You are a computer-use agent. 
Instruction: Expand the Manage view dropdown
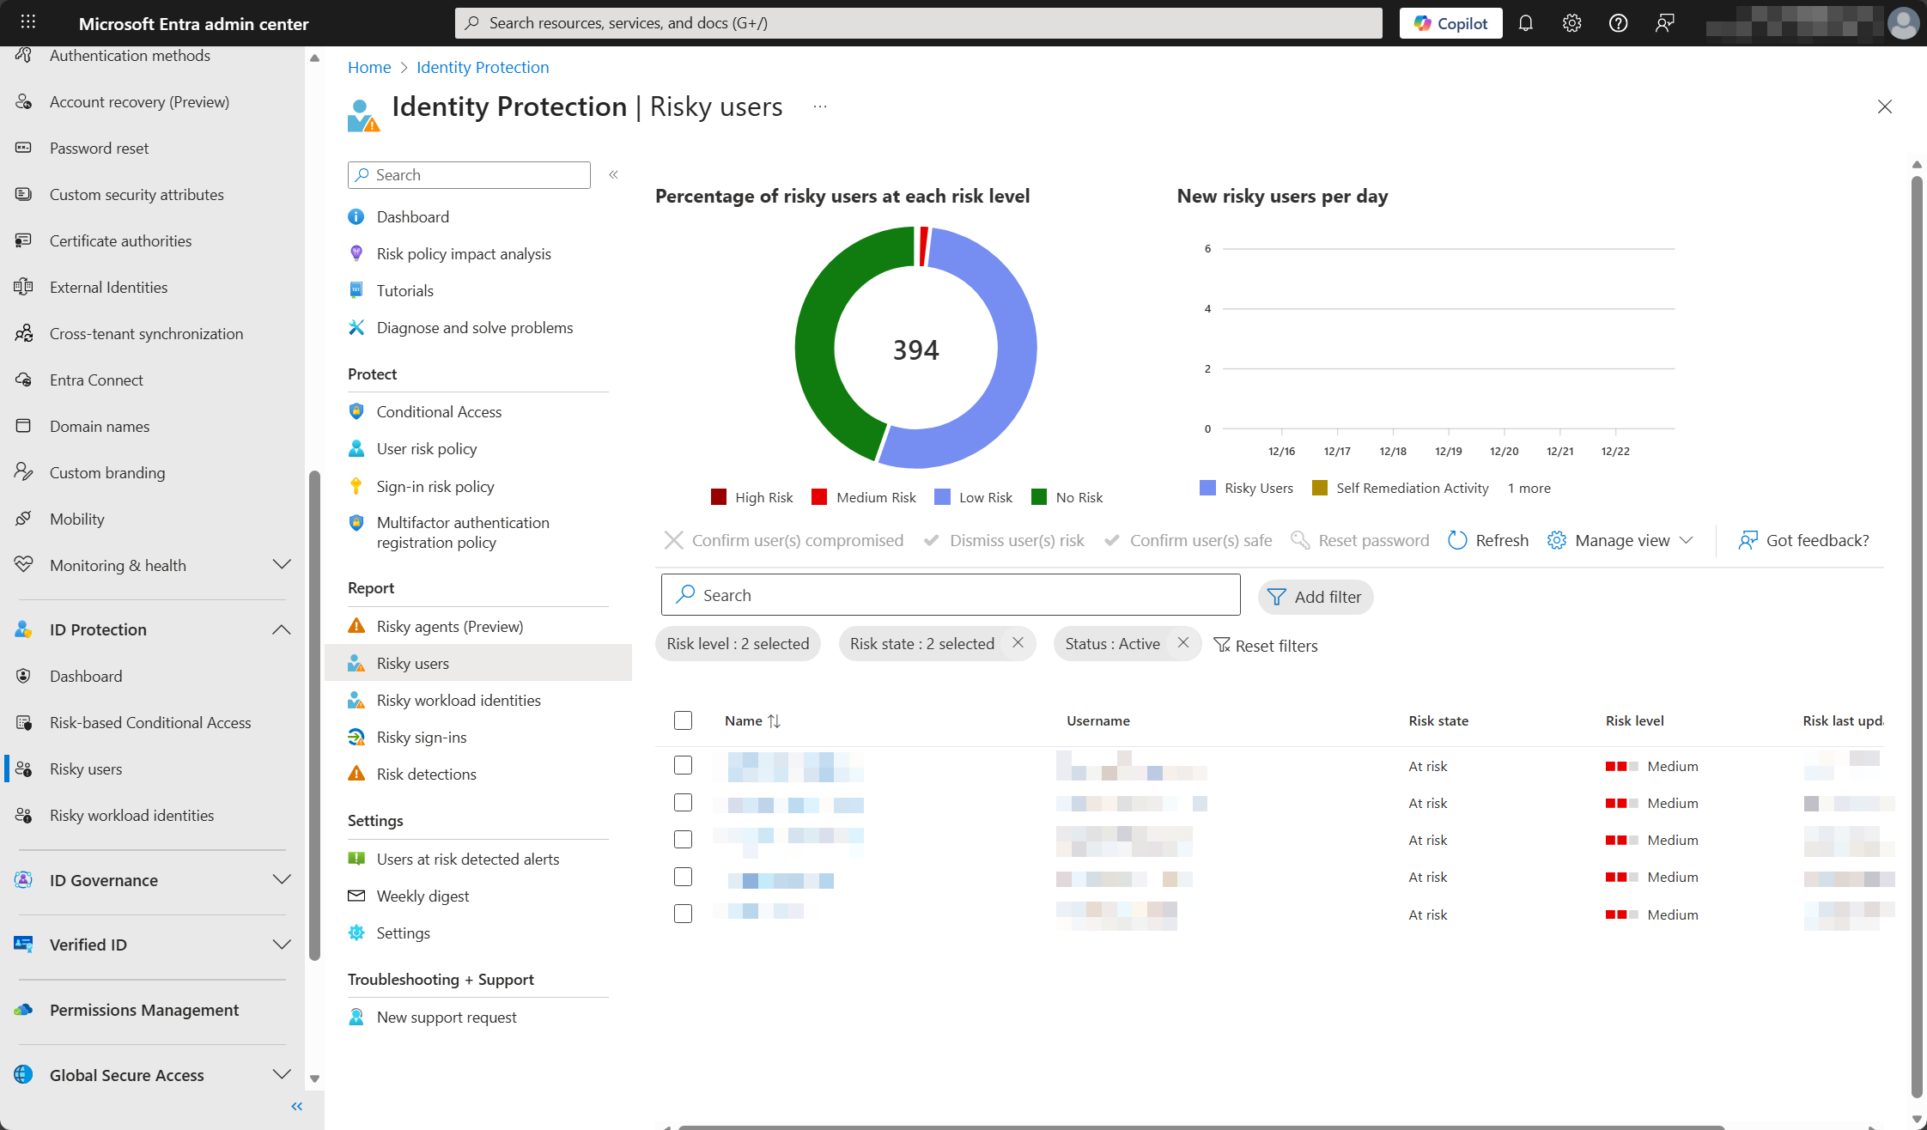coord(1621,540)
